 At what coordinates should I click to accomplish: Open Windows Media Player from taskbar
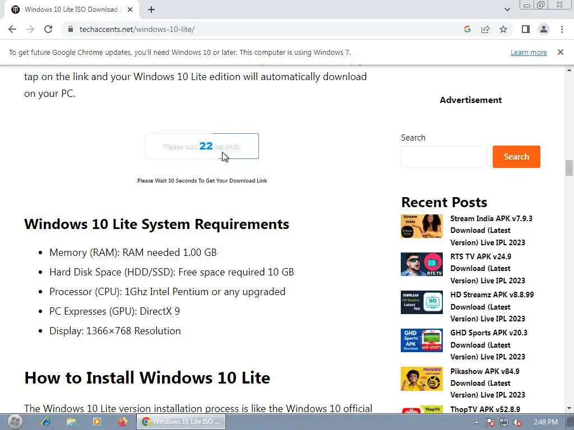tap(96, 422)
